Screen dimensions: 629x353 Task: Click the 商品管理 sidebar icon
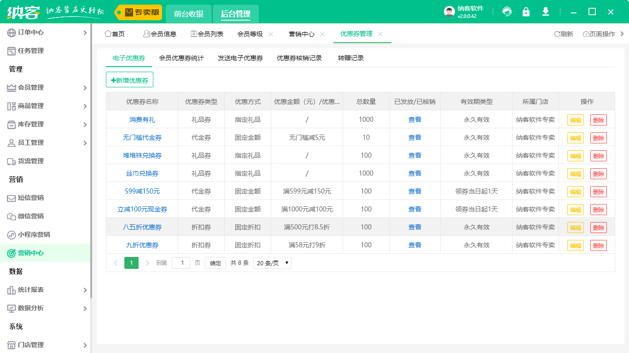(x=12, y=106)
